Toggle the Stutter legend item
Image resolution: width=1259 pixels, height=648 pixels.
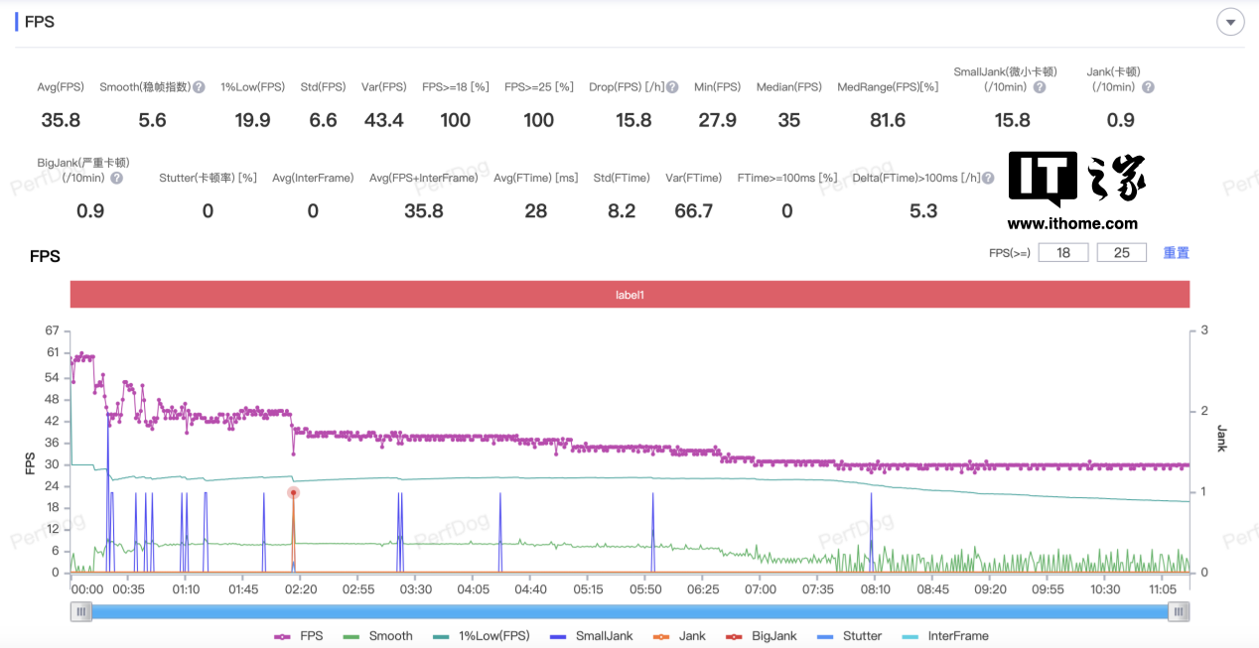848,636
